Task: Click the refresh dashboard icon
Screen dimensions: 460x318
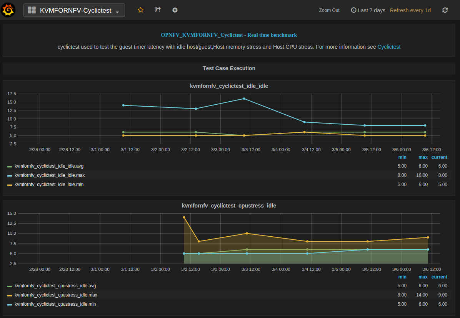Action: coord(445,10)
